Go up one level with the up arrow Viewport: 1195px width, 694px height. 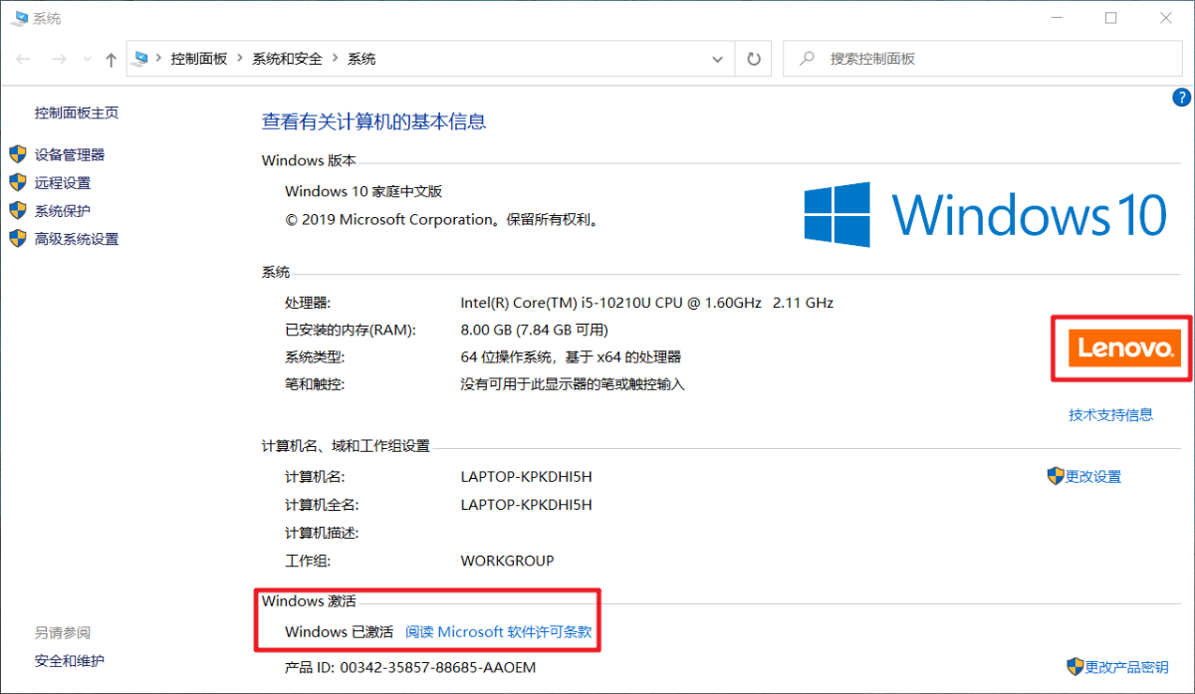click(112, 60)
